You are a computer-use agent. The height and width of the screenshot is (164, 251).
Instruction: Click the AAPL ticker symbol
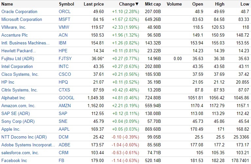click(x=65, y=129)
